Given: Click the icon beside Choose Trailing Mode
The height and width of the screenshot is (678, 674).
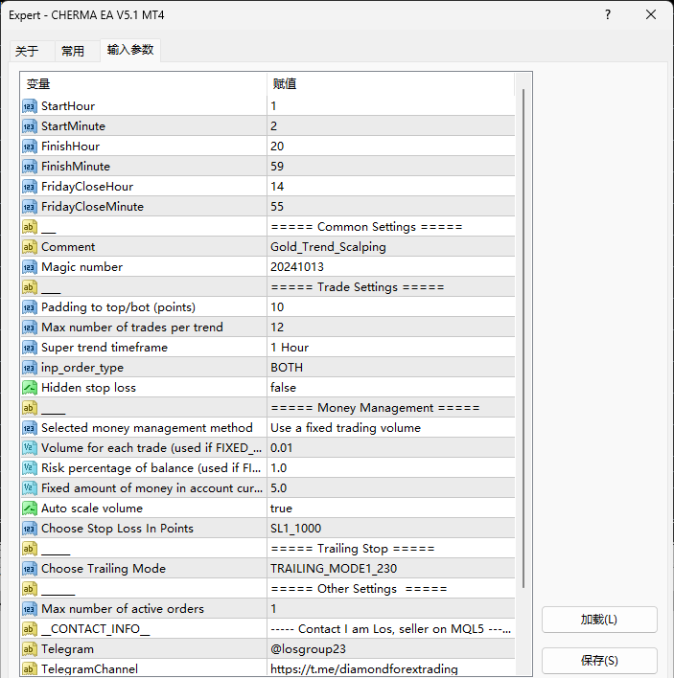Looking at the screenshot, I should pos(29,569).
